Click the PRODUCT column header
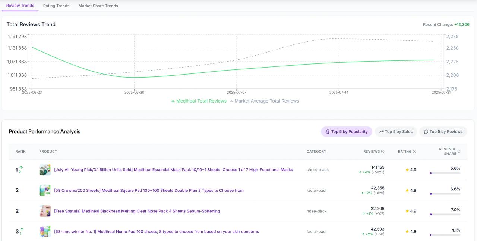The height and width of the screenshot is (241, 477). click(48, 151)
